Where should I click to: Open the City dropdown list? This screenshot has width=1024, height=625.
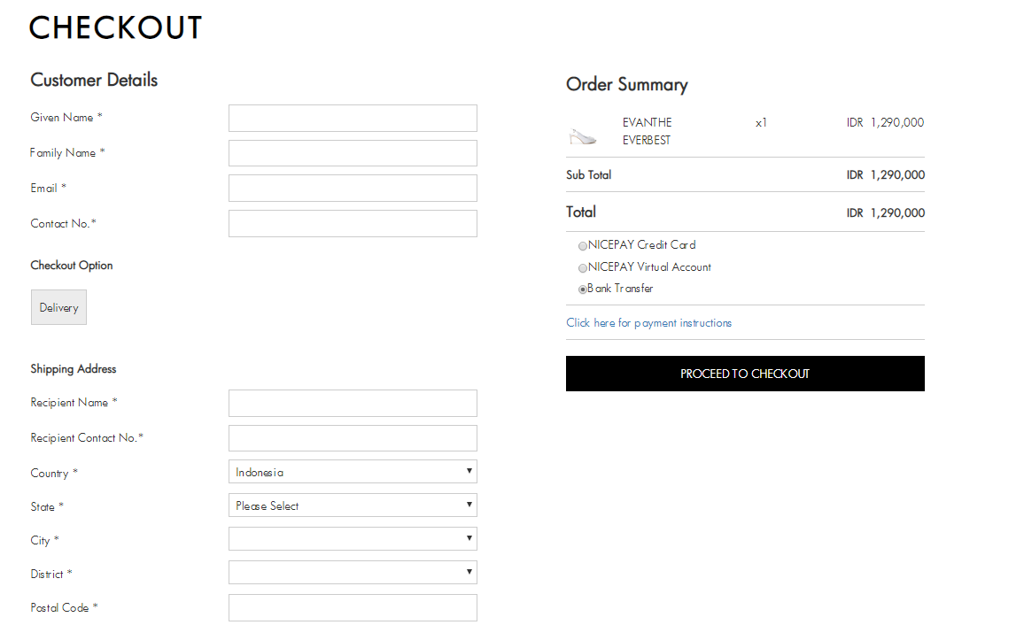[353, 539]
